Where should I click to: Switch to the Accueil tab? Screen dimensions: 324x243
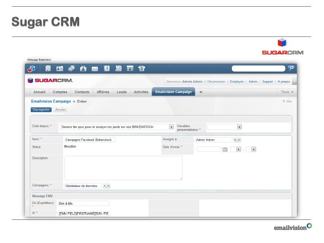point(39,92)
